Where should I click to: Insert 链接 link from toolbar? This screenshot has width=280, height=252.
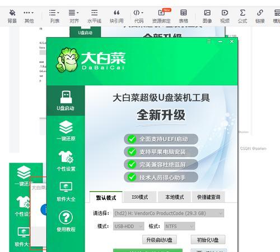(x=260, y=16)
